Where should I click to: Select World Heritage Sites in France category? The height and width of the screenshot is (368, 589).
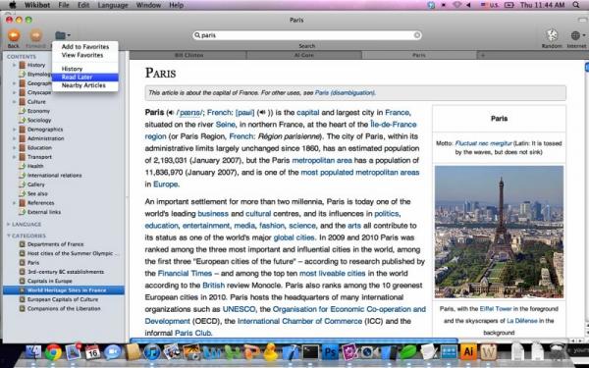(x=64, y=290)
